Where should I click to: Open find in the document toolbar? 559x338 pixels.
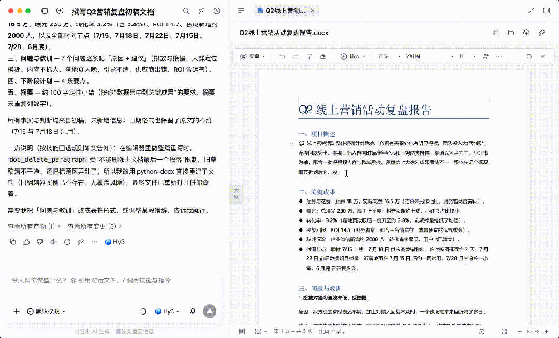(529, 56)
